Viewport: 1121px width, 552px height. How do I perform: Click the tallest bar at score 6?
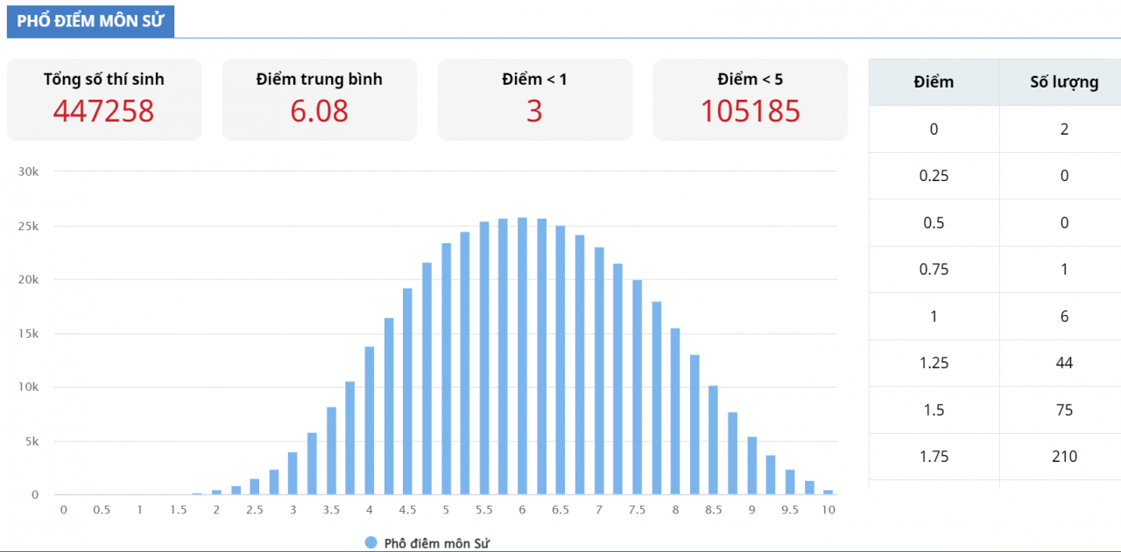coord(523,356)
